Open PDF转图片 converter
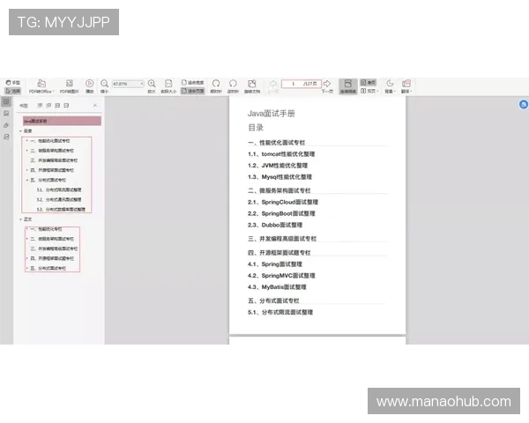This screenshot has height=423, width=529. 69,86
